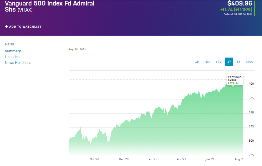Click the Previous Close $409.22 label
Image resolution: width=262 pixels, height=166 pixels.
pyautogui.click(x=235, y=80)
